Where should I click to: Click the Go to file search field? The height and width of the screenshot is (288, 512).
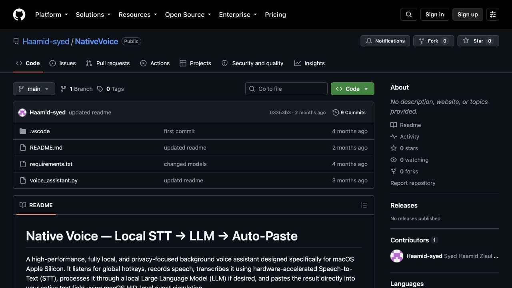click(286, 89)
